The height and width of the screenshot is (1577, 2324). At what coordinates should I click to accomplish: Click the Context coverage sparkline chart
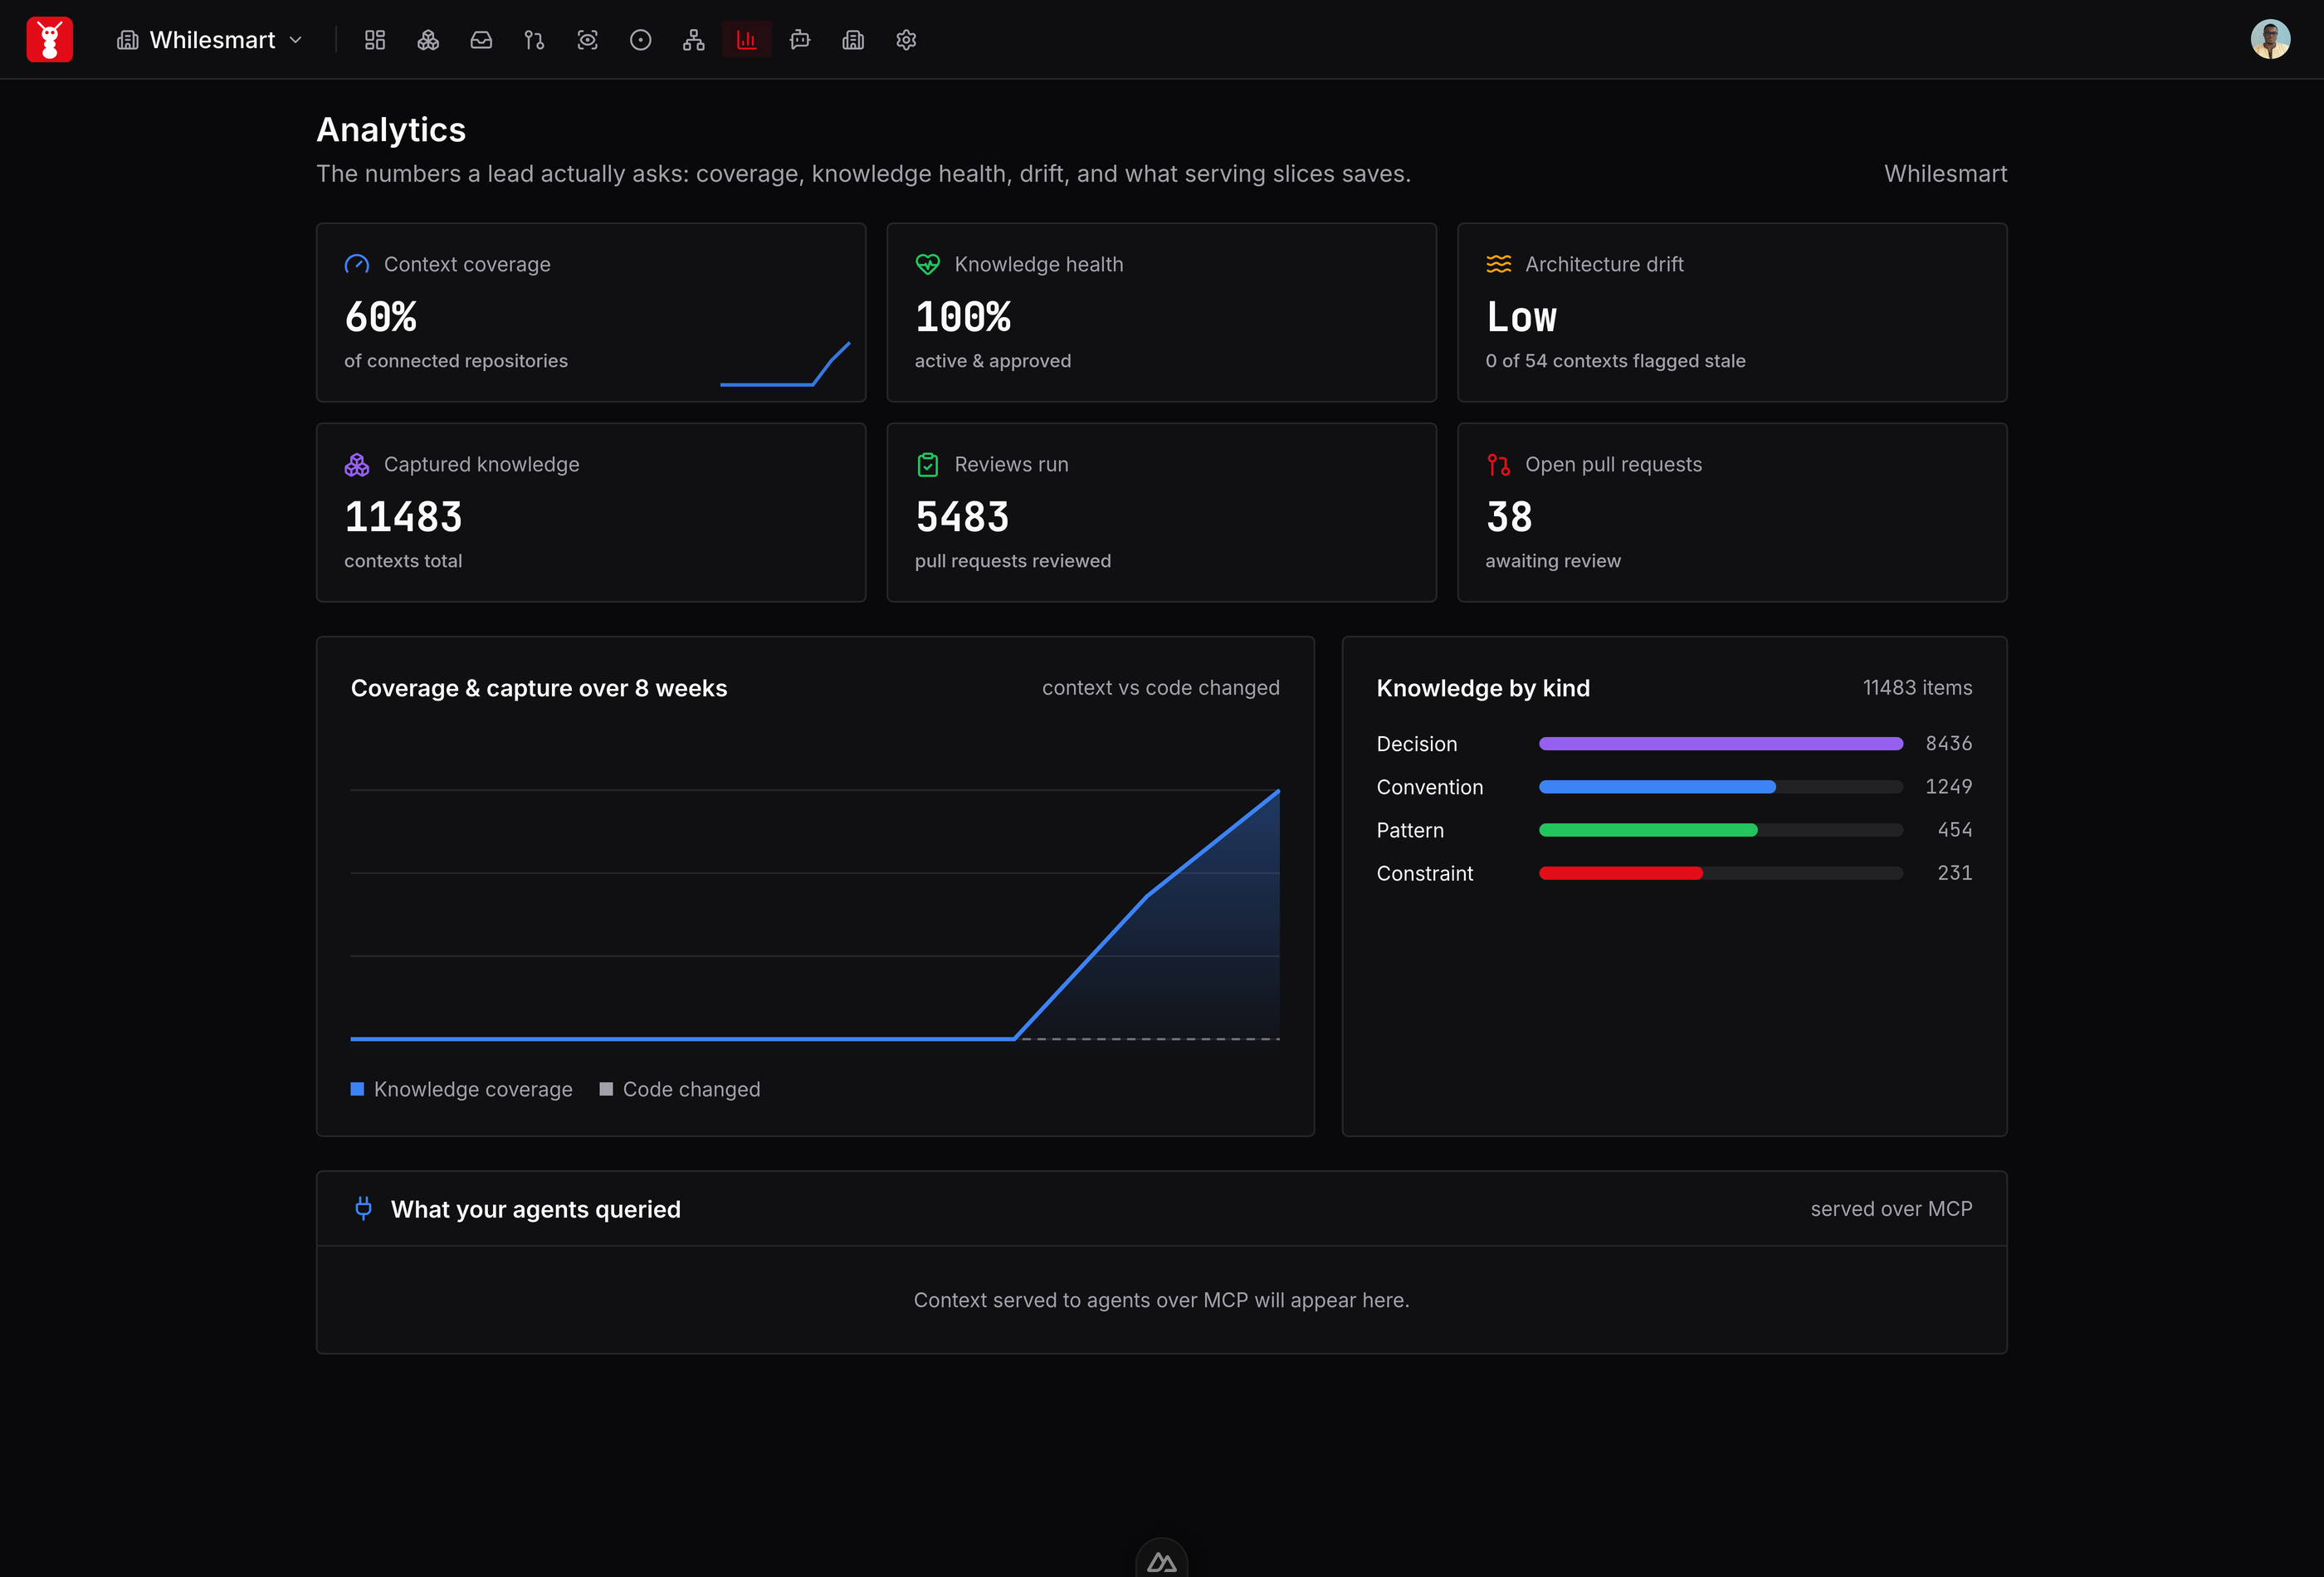point(785,364)
